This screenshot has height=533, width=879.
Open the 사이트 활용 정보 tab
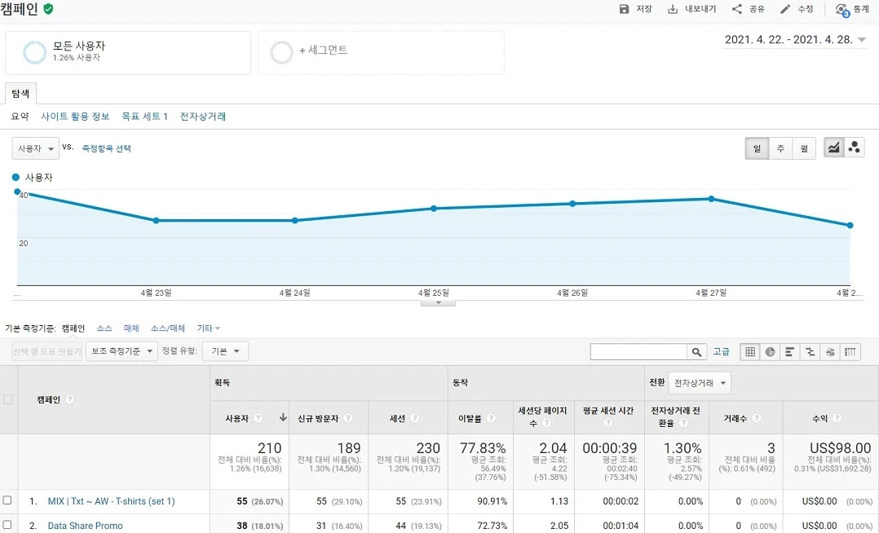click(x=75, y=117)
